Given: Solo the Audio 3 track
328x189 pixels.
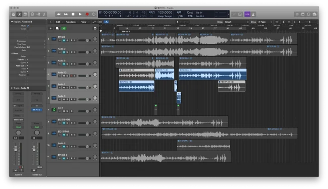Looking at the screenshot, I should [67, 64].
